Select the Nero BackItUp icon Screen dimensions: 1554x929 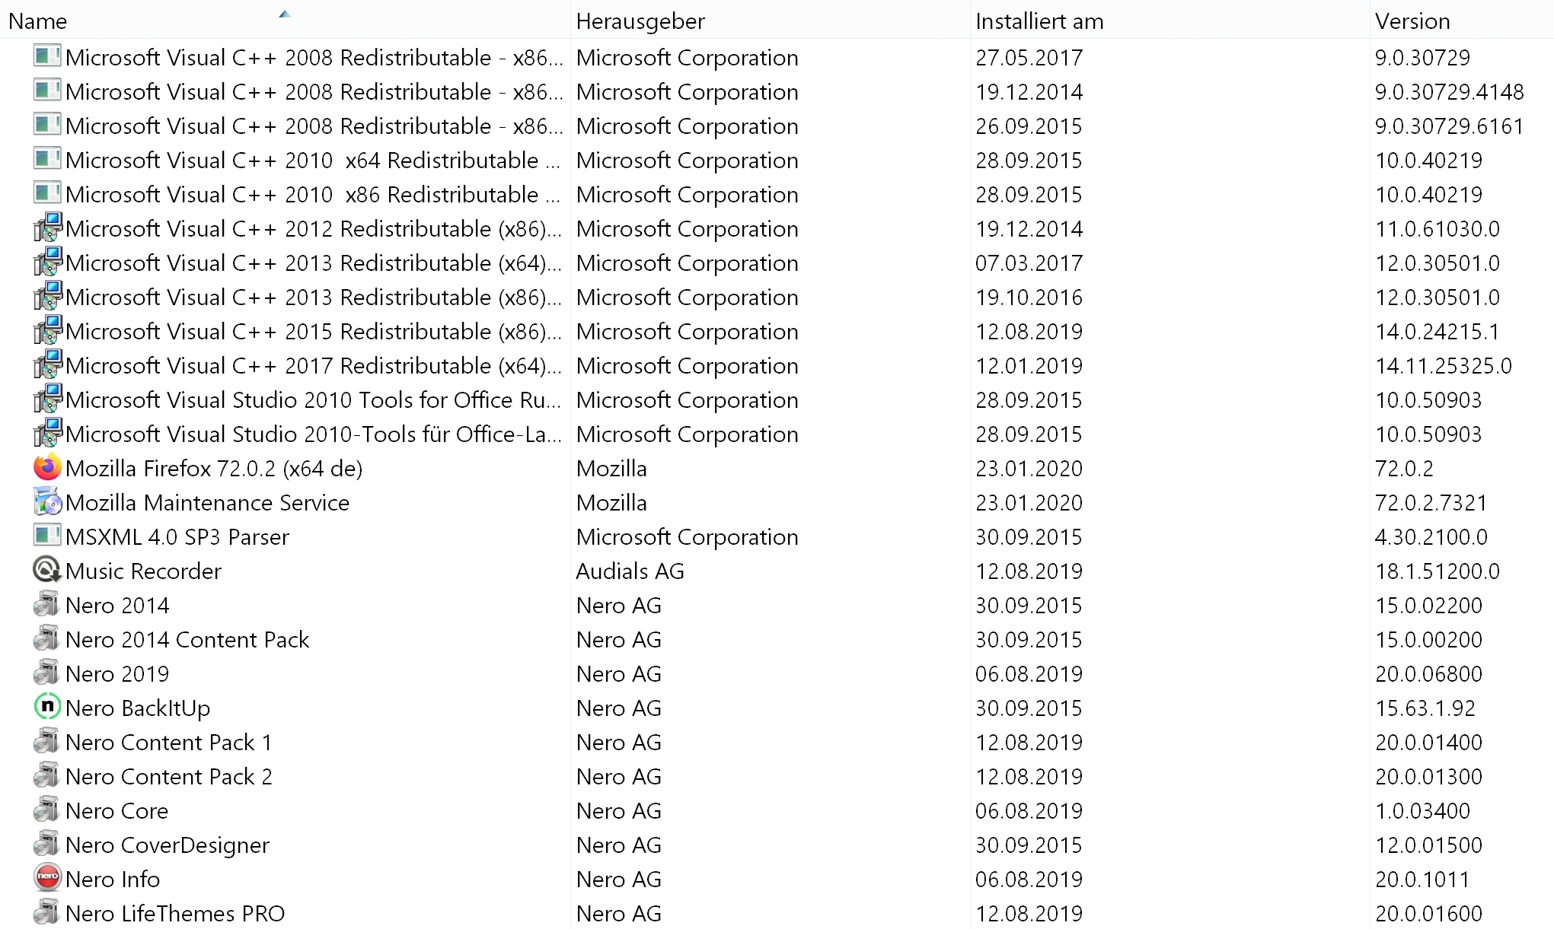coord(47,708)
